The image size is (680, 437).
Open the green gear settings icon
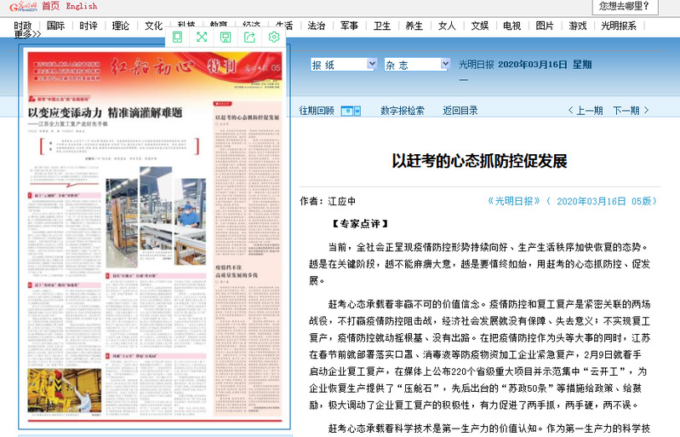click(274, 37)
